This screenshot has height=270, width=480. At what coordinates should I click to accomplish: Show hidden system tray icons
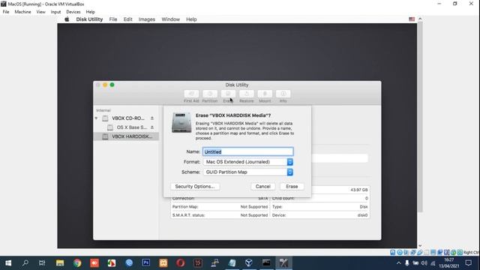click(x=398, y=263)
